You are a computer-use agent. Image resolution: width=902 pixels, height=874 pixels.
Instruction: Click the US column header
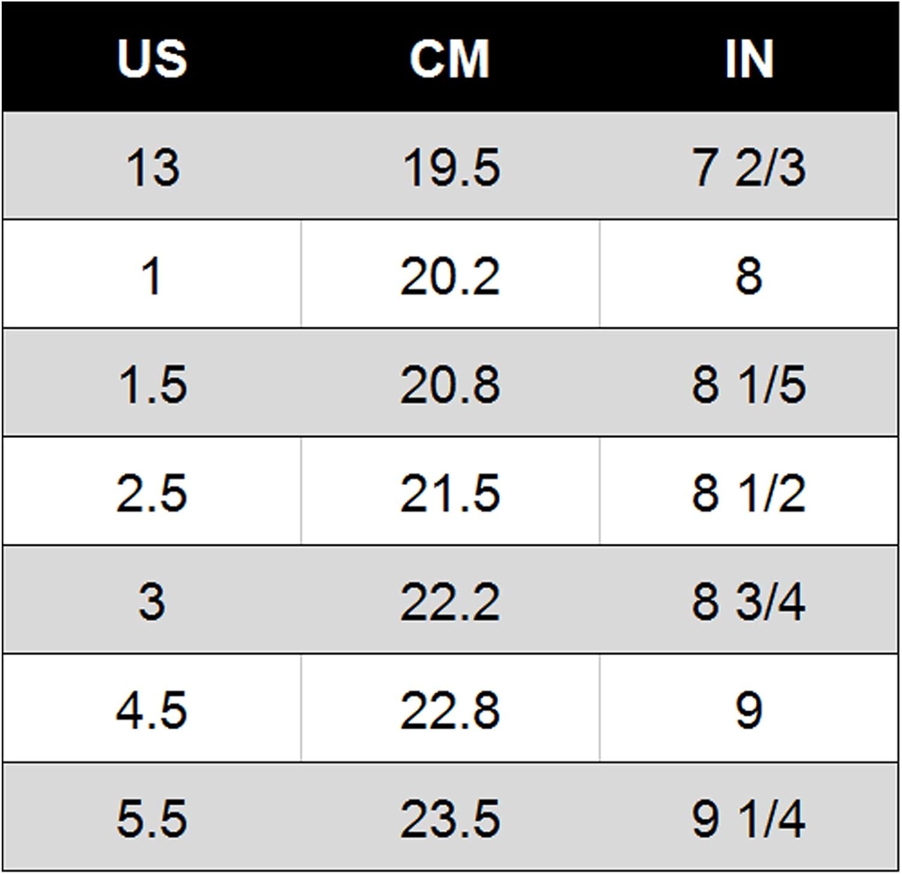152,58
